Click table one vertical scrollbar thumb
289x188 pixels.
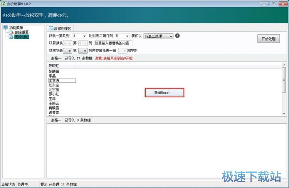point(284,80)
